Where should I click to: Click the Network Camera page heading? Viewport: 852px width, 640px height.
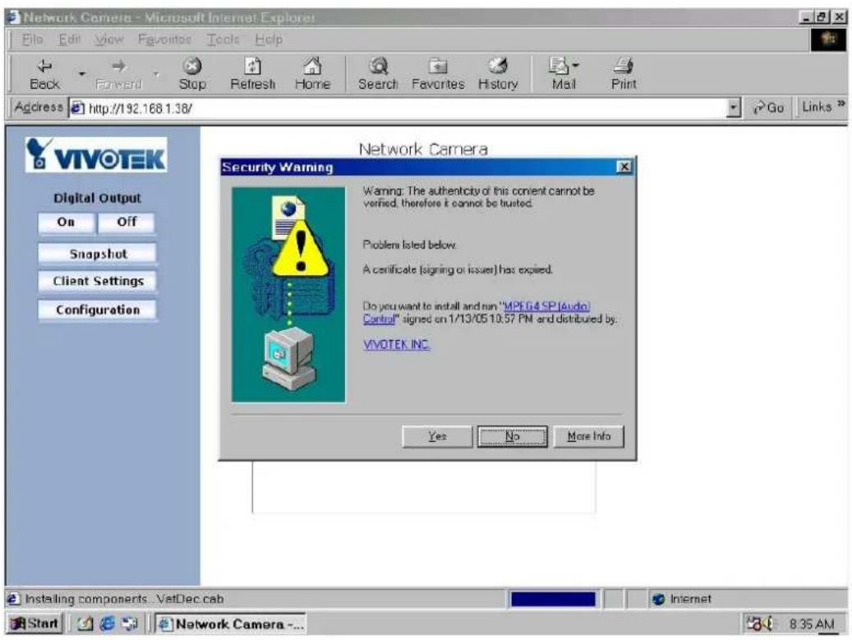tap(423, 149)
